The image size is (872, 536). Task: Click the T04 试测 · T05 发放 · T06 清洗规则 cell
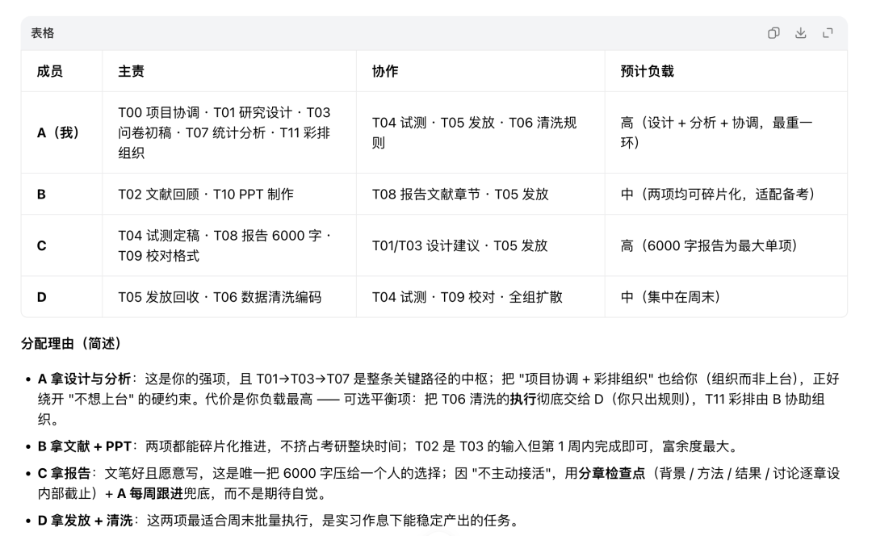click(480, 133)
